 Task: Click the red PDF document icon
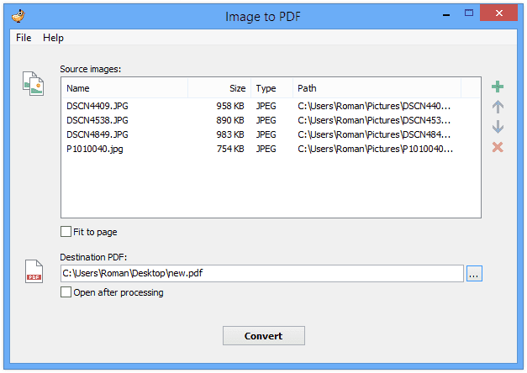point(34,271)
